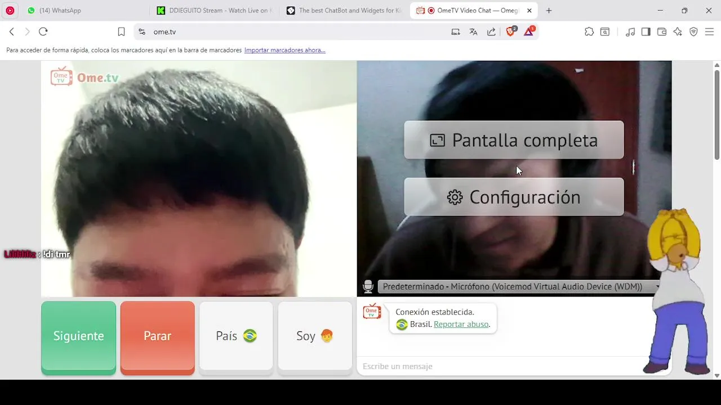The width and height of the screenshot is (721, 405).
Task: Open the Soy gender selector
Action: [x=315, y=337]
